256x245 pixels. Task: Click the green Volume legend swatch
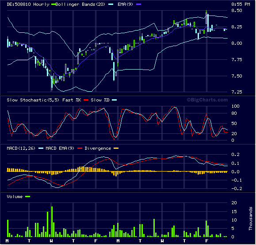(28, 197)
